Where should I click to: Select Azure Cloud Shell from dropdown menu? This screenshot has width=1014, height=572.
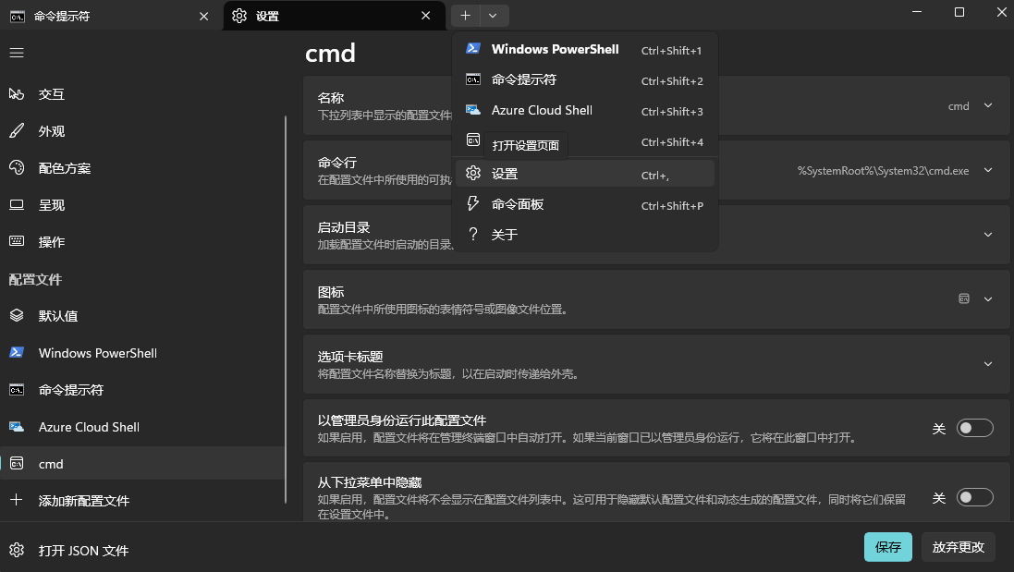click(584, 110)
